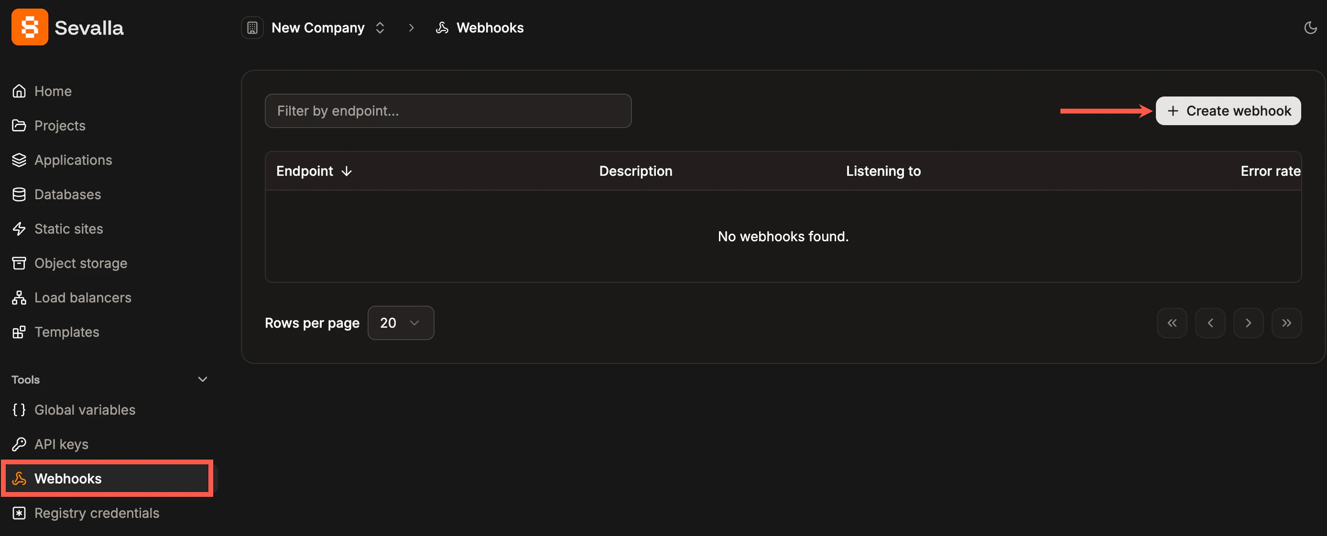
Task: Click the Create webhook button
Action: 1229,110
